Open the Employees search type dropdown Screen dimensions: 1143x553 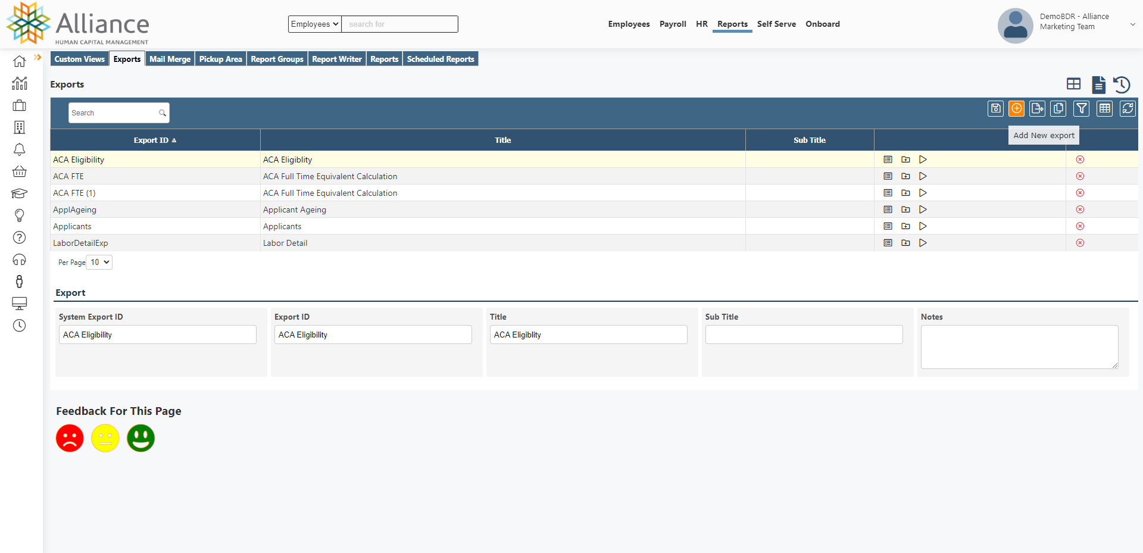click(x=315, y=24)
